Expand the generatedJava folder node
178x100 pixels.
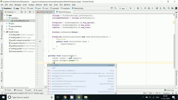[x=7, y=26]
